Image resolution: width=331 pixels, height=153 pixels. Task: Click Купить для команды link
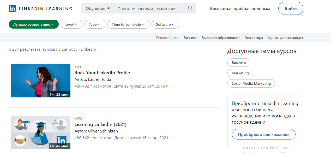click(x=285, y=38)
